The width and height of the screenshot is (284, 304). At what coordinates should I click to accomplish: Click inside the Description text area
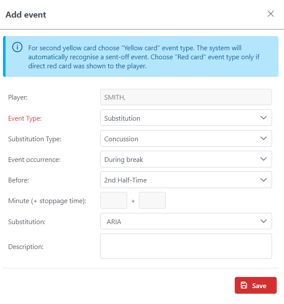coord(186,246)
